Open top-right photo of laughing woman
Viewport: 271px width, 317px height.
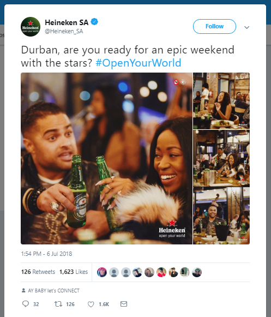point(221,101)
